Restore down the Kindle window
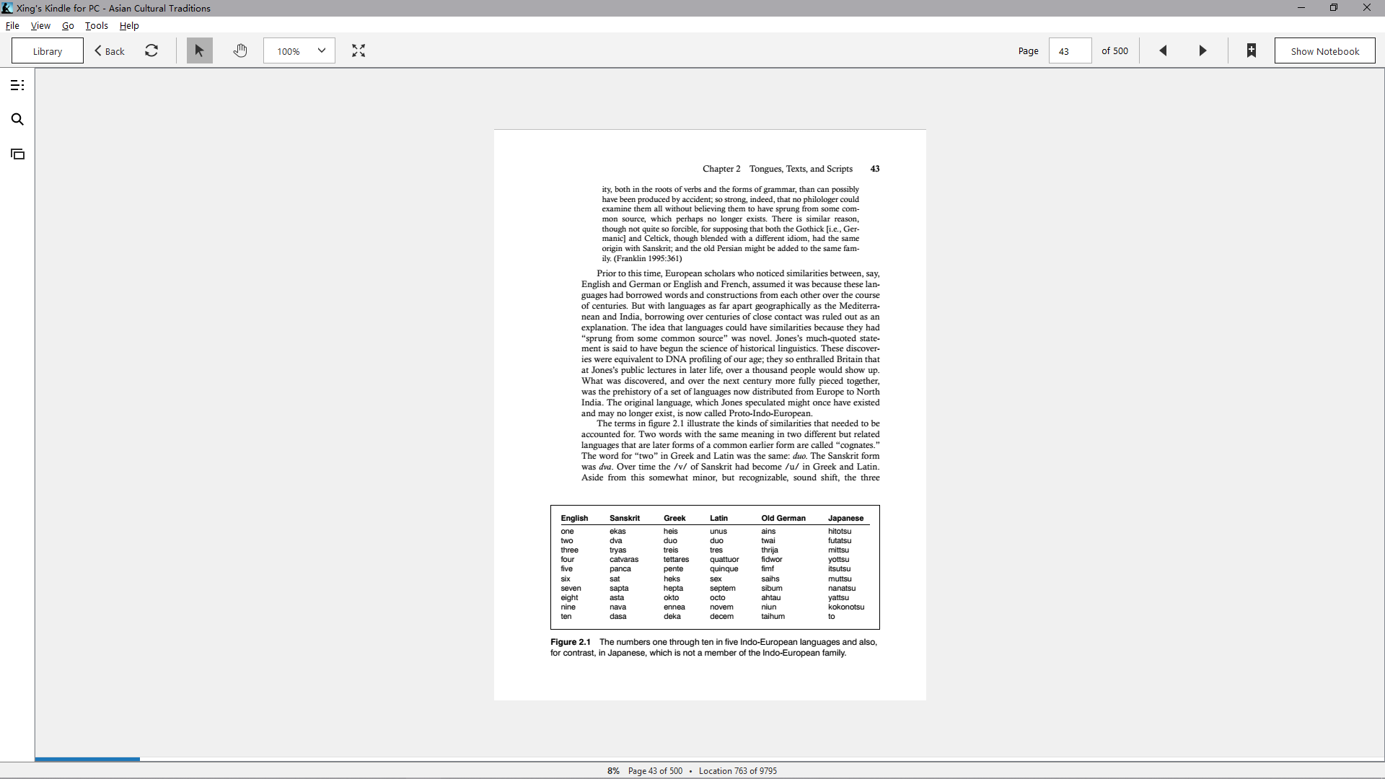The image size is (1385, 779). (x=1334, y=8)
